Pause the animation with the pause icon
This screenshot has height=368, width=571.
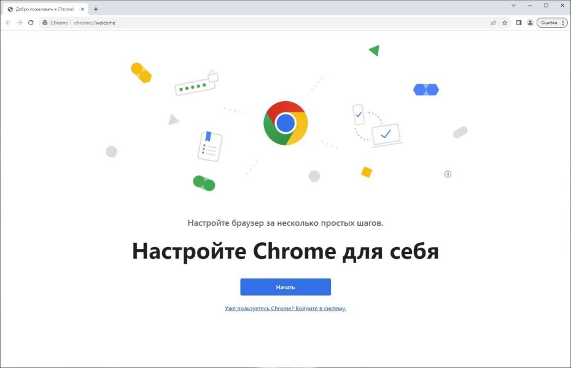pos(448,174)
